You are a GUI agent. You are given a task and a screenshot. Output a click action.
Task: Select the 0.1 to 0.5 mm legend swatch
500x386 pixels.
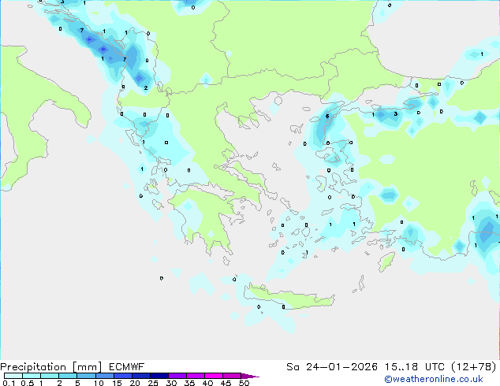[x=13, y=376]
